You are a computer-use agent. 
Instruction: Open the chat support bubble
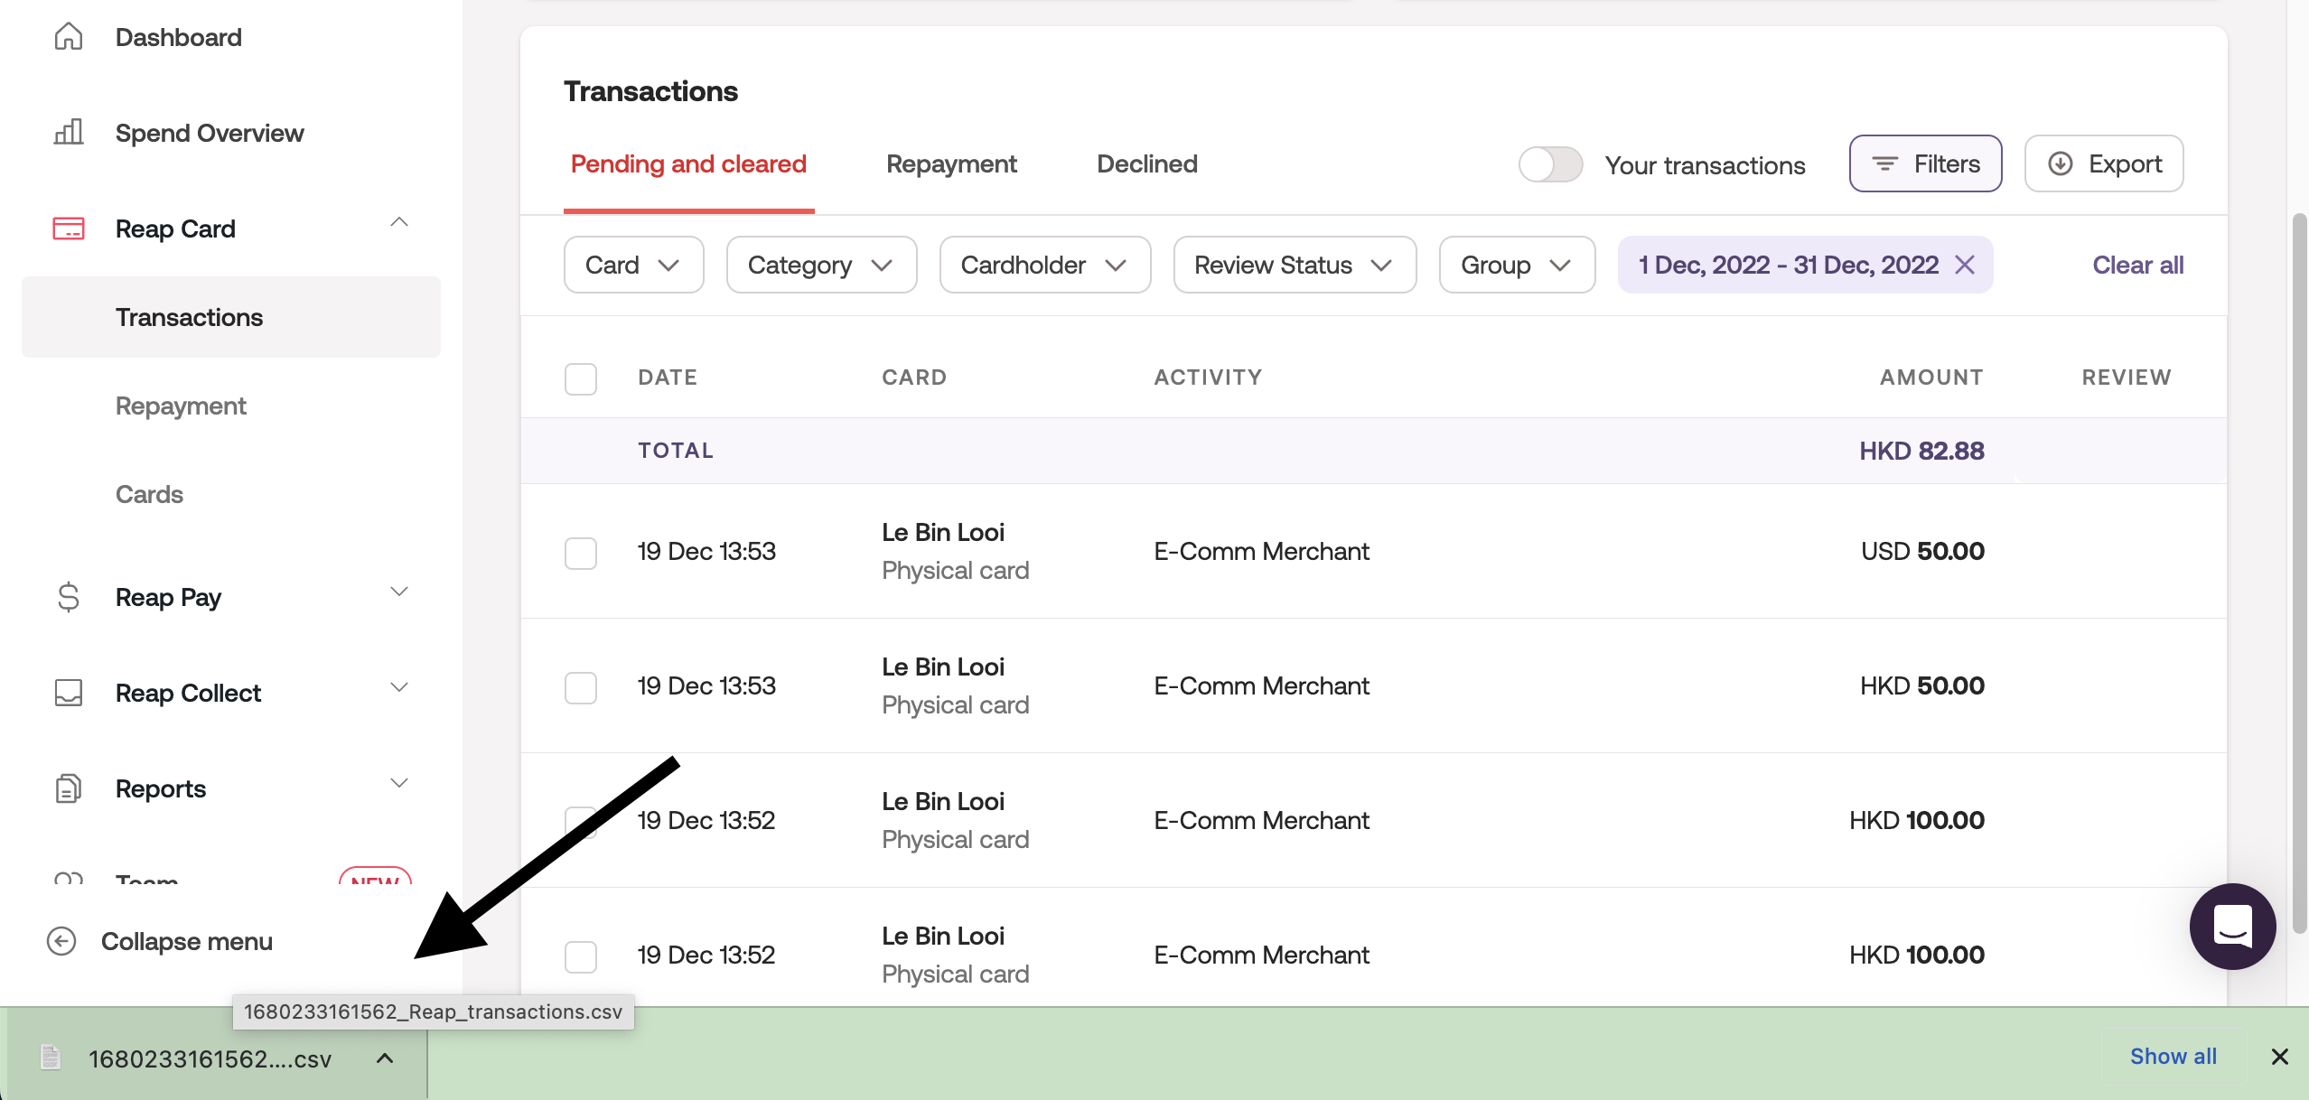pos(2232,926)
